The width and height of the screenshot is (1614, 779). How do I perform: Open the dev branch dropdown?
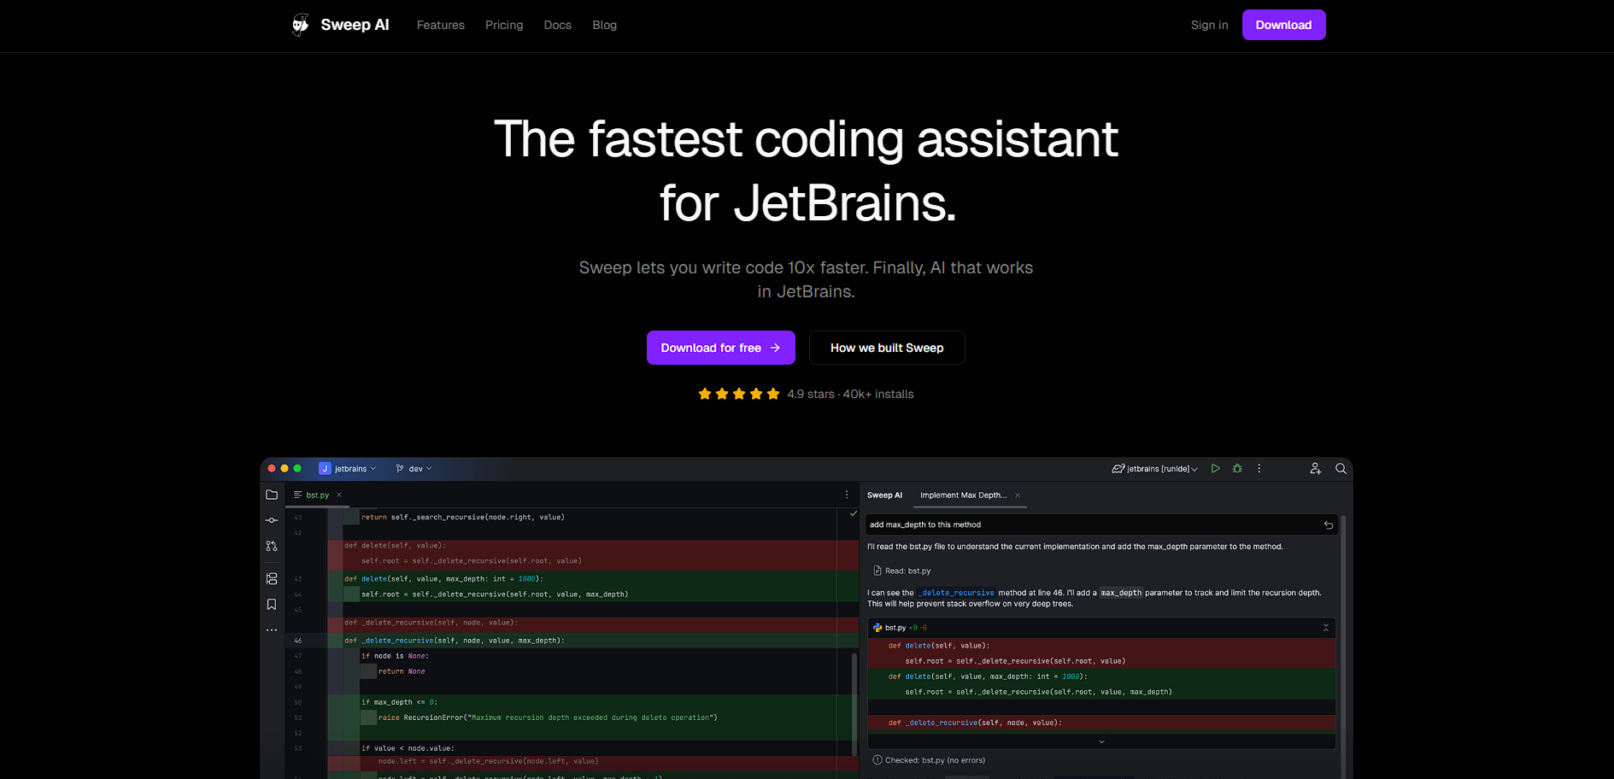coord(414,468)
